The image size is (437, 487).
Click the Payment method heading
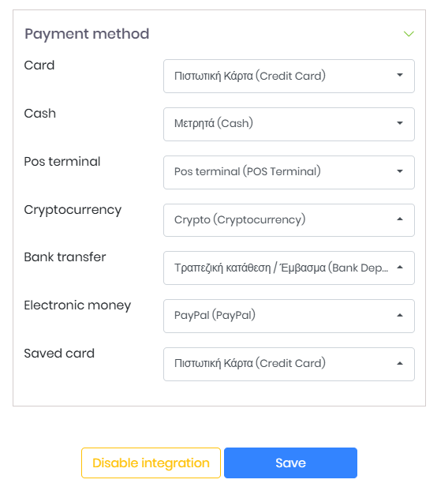(x=87, y=34)
